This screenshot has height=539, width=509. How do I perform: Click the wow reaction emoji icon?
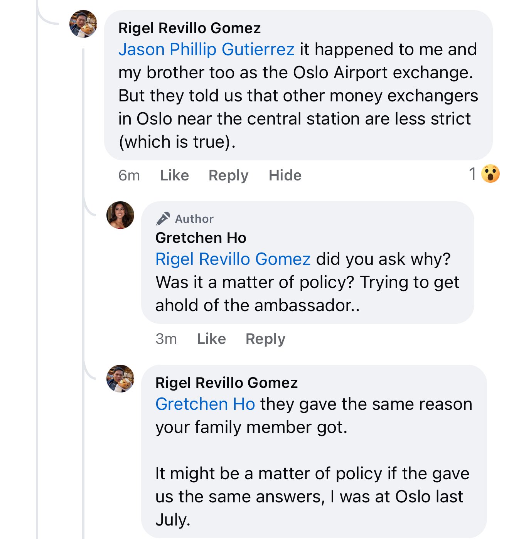point(490,174)
